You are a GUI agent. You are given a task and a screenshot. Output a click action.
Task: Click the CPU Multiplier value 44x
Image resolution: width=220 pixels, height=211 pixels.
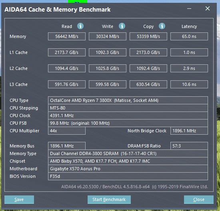67,131
